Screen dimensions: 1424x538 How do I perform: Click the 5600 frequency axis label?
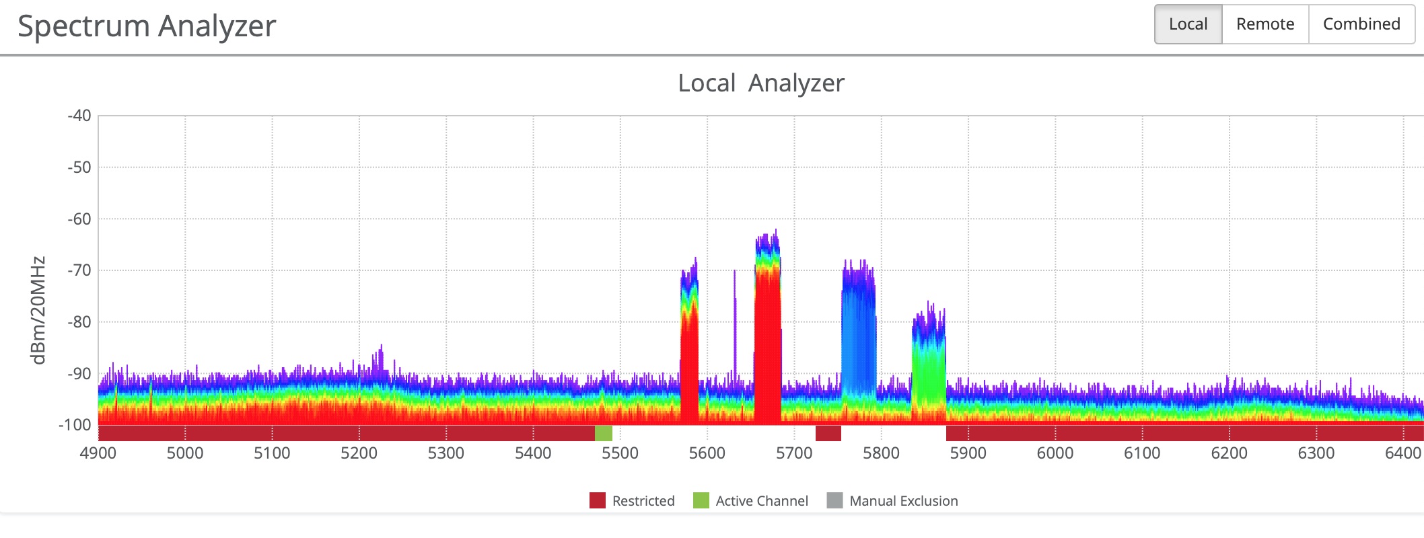tap(707, 453)
